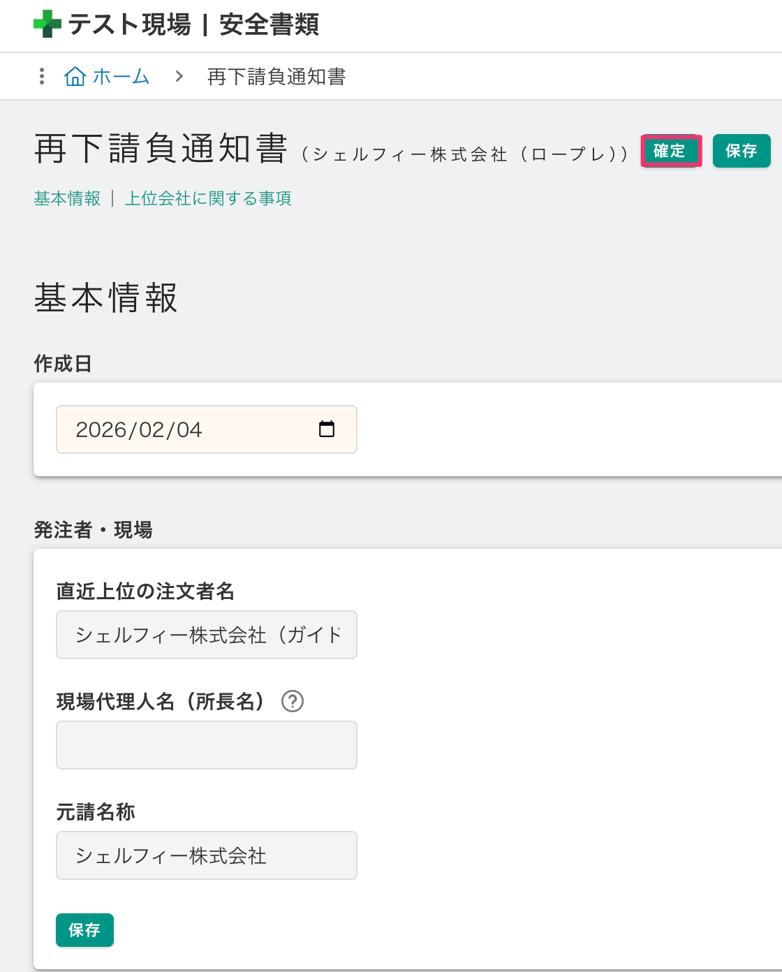Jump to 上位会社に関する事項 section link
The width and height of the screenshot is (782, 972).
208,198
